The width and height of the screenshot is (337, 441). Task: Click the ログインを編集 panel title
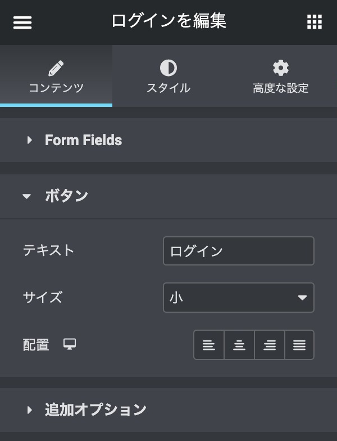(x=168, y=21)
